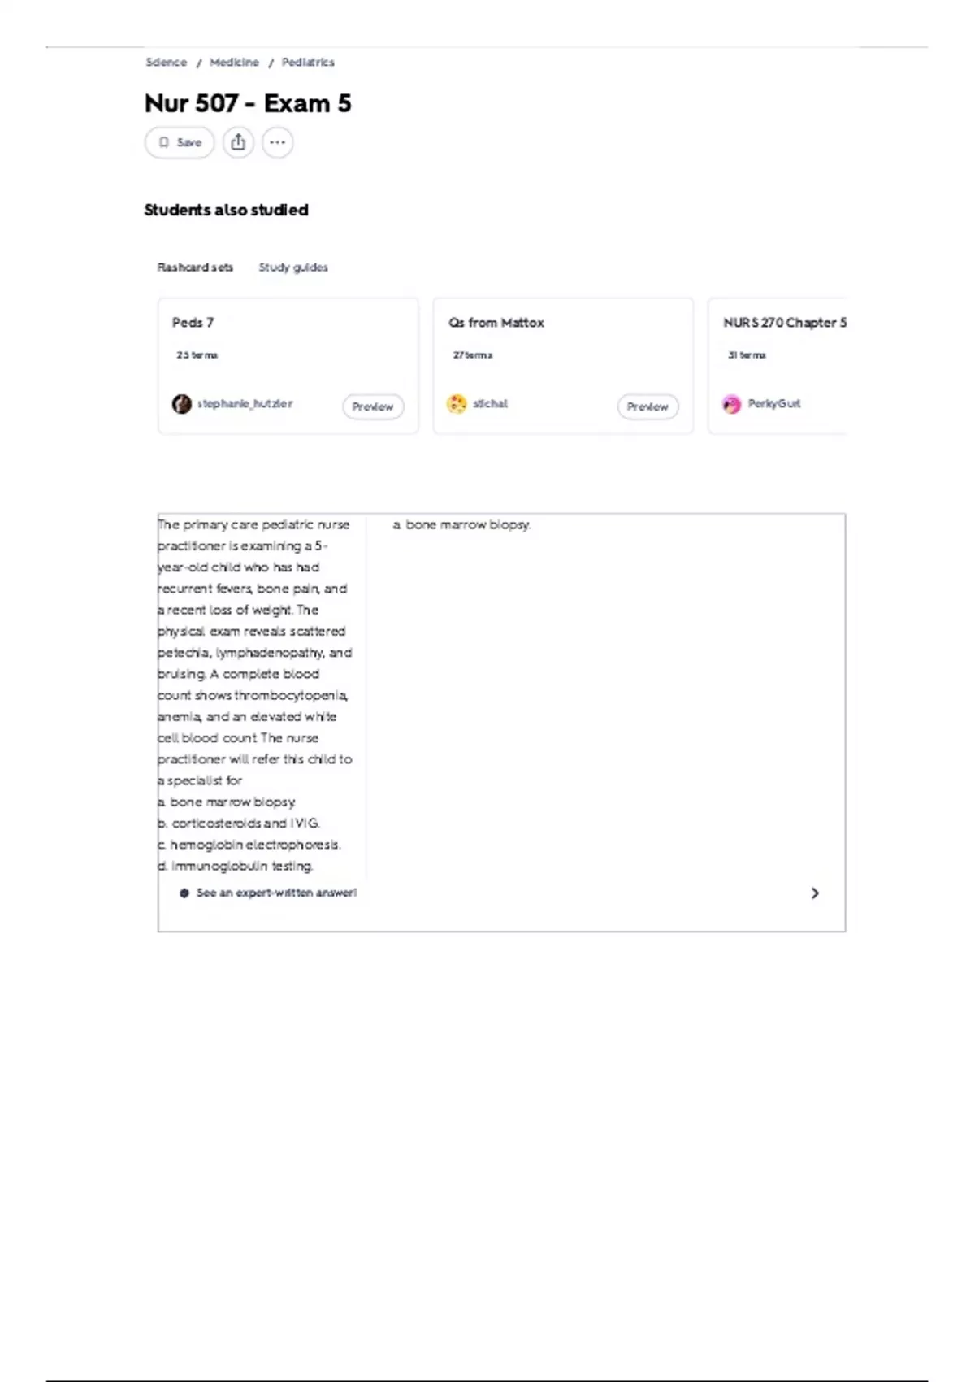975x1382 pixels.
Task: Preview the Peds 7 flashcard set
Action: (x=373, y=406)
